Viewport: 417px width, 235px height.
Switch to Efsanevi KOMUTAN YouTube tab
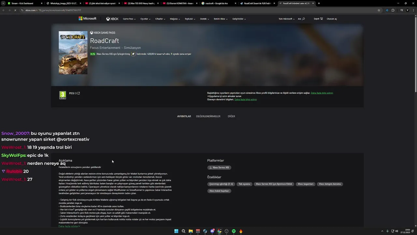[x=180, y=3]
